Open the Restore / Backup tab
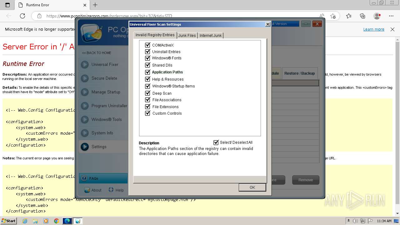 [299, 73]
